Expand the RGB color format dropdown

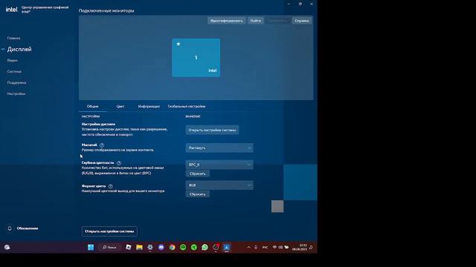pyautogui.click(x=219, y=185)
